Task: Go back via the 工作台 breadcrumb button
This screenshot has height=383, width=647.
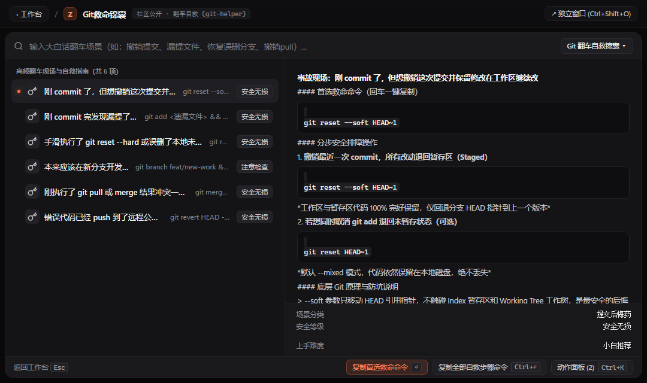Action: pyautogui.click(x=29, y=14)
